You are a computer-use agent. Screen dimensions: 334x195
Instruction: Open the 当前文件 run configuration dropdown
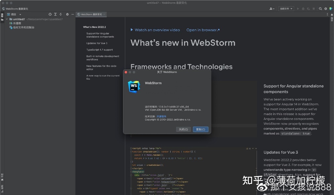coord(286,9)
